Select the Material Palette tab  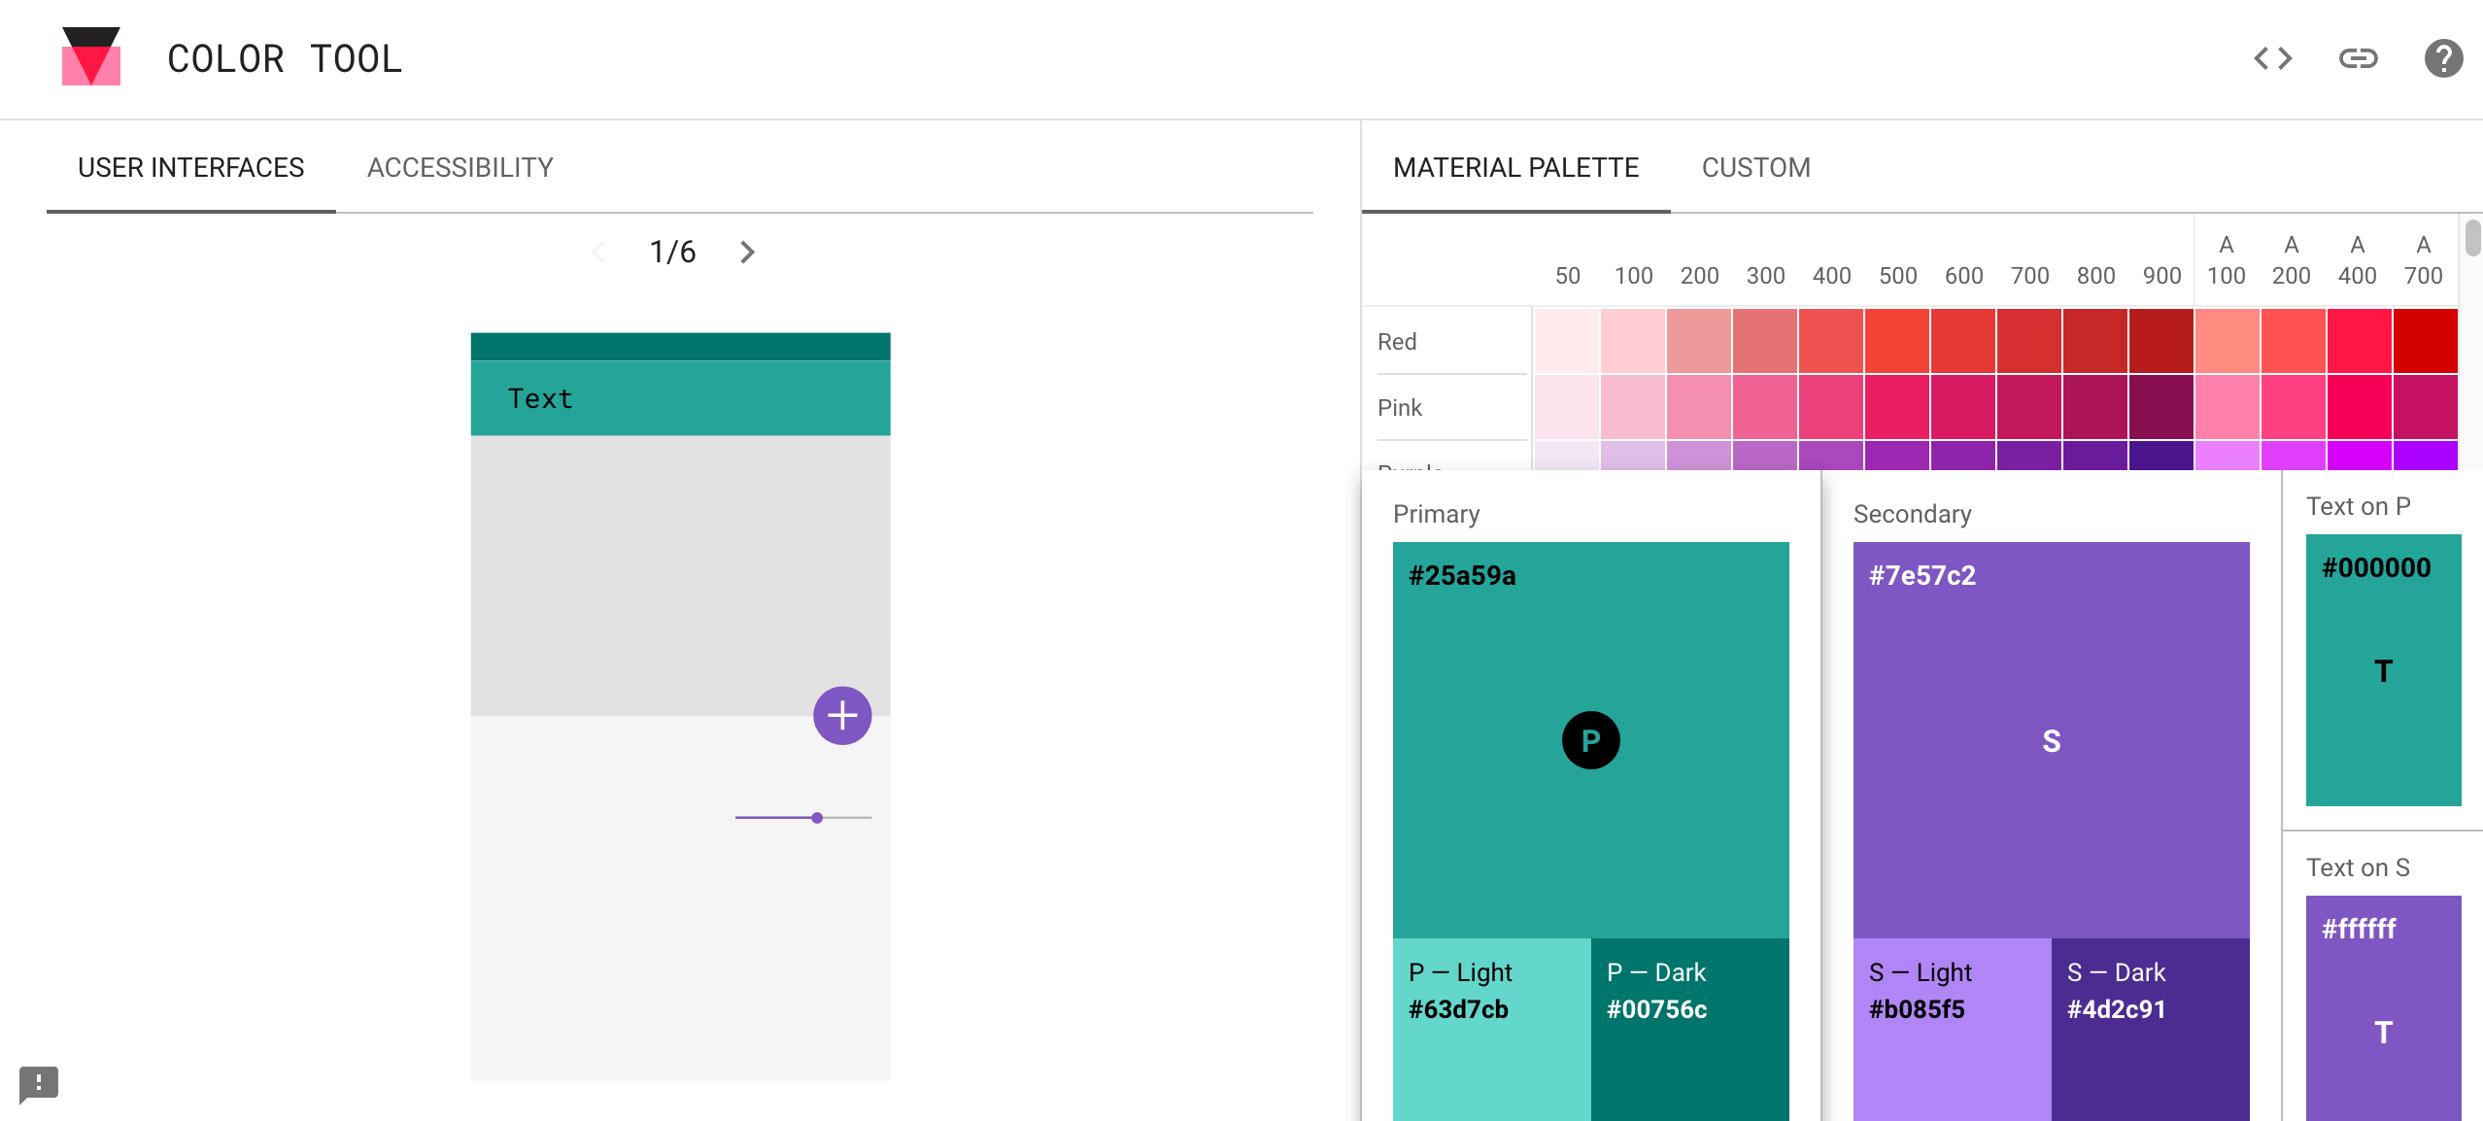(1515, 168)
